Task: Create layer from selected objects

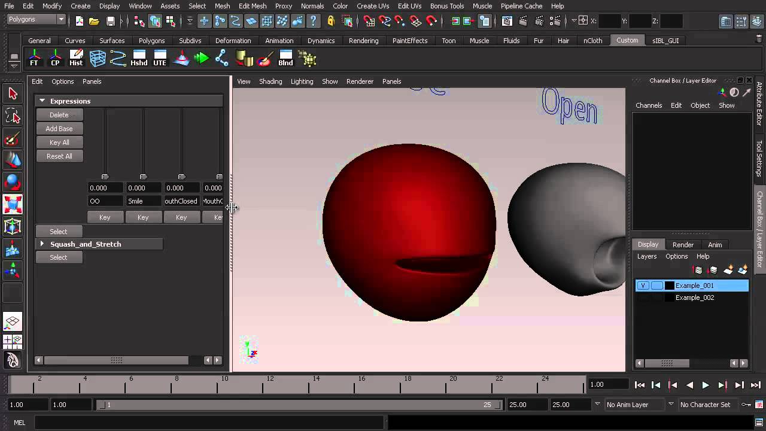Action: [743, 270]
